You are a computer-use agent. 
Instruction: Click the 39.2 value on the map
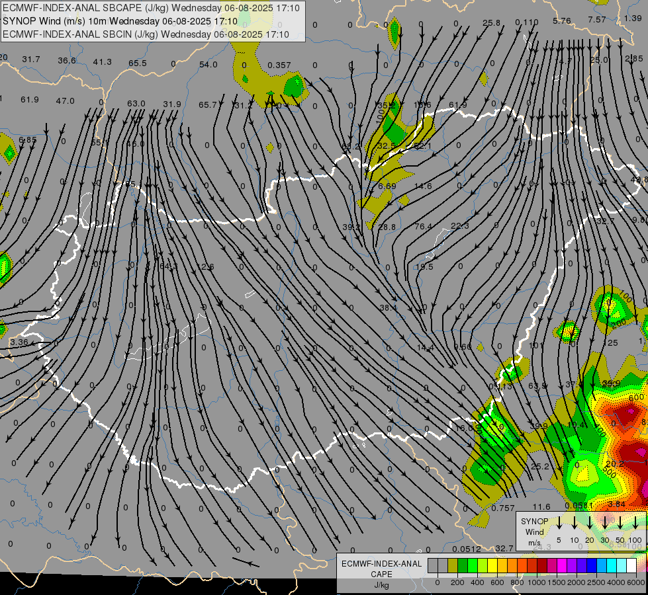[351, 227]
